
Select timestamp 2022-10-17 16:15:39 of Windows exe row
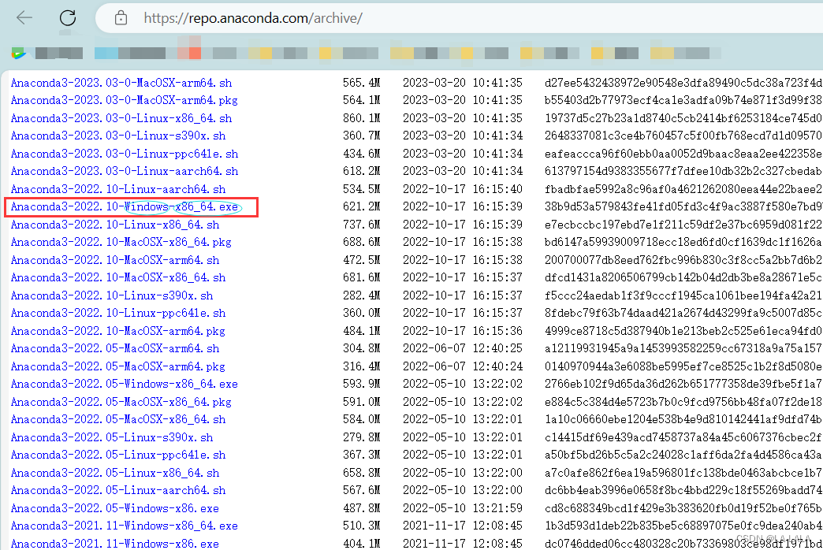click(463, 206)
